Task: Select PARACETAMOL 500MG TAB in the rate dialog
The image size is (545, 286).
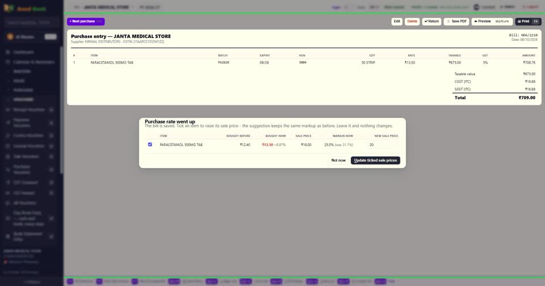Action: point(181,145)
